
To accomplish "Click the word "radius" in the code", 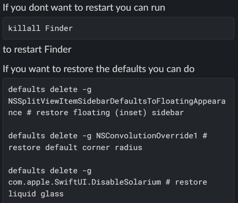I will [x=129, y=147].
